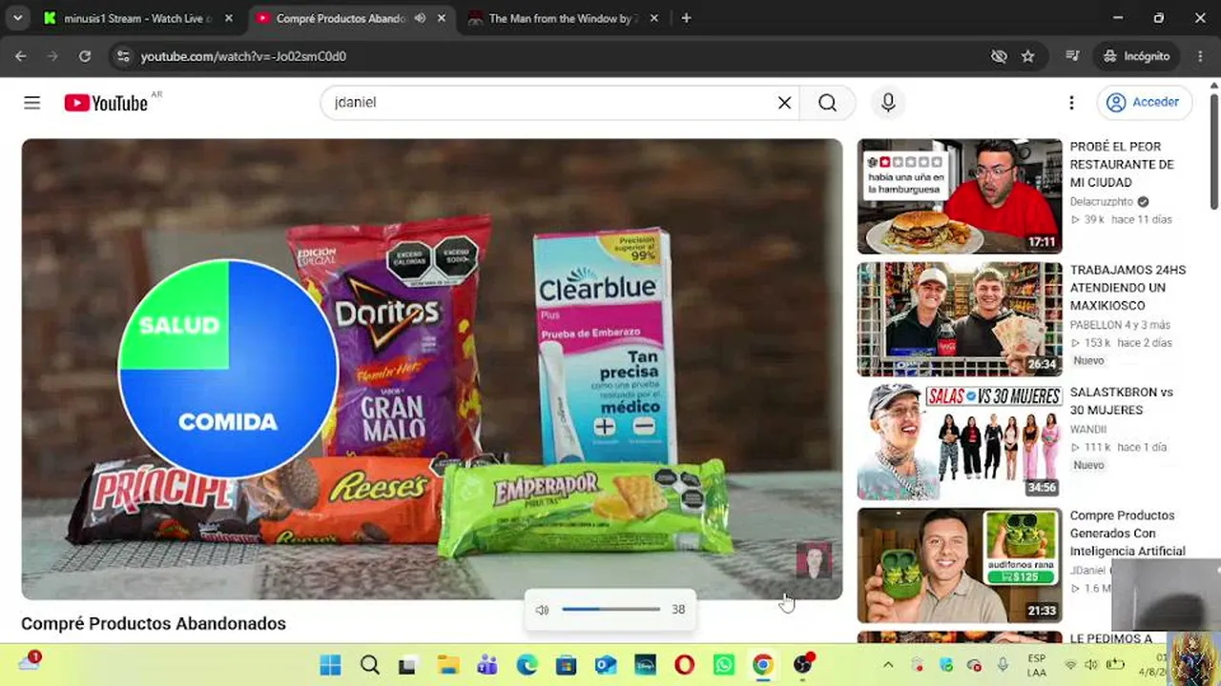Open YouTube settings three-dot menu
Viewport: 1221px width, 686px height.
coord(1071,103)
